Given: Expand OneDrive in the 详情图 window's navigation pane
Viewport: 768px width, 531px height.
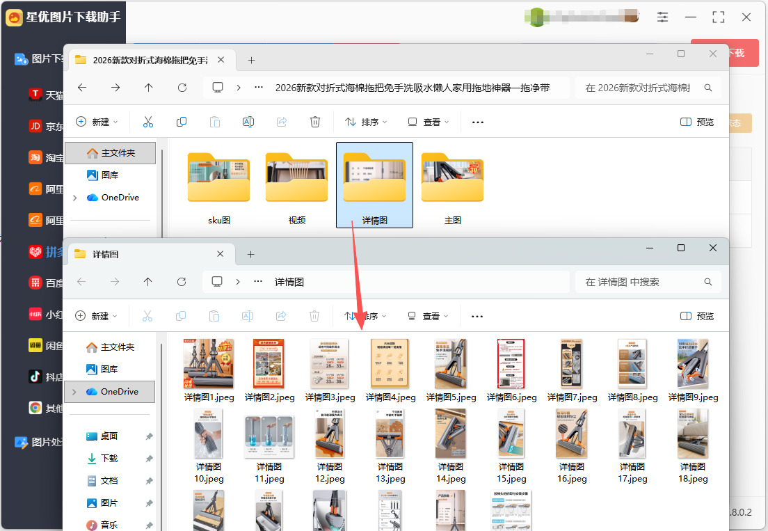Looking at the screenshot, I should tap(74, 392).
